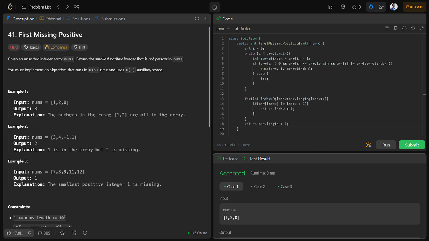Open the settings gear icon
The image size is (429, 241).
pyautogui.click(x=343, y=7)
